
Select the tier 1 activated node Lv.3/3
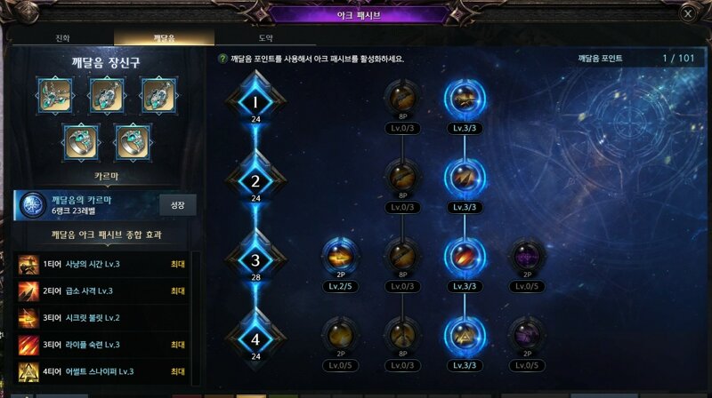(465, 99)
